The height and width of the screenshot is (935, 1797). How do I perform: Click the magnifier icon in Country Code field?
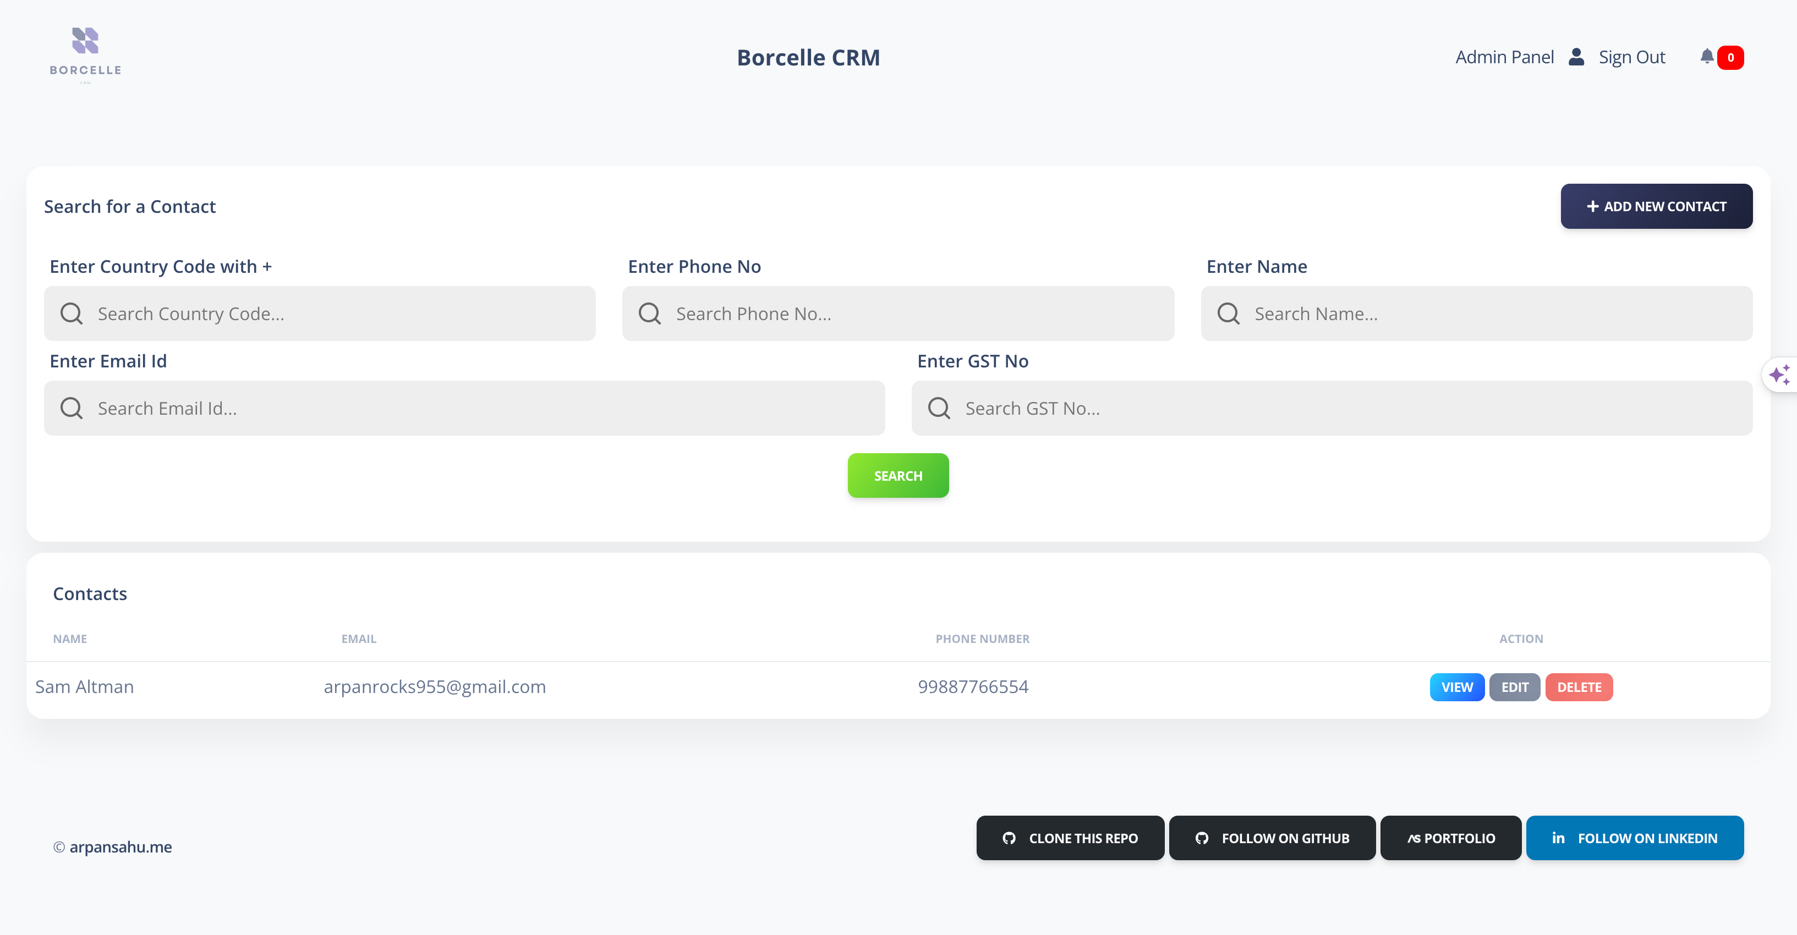(71, 313)
